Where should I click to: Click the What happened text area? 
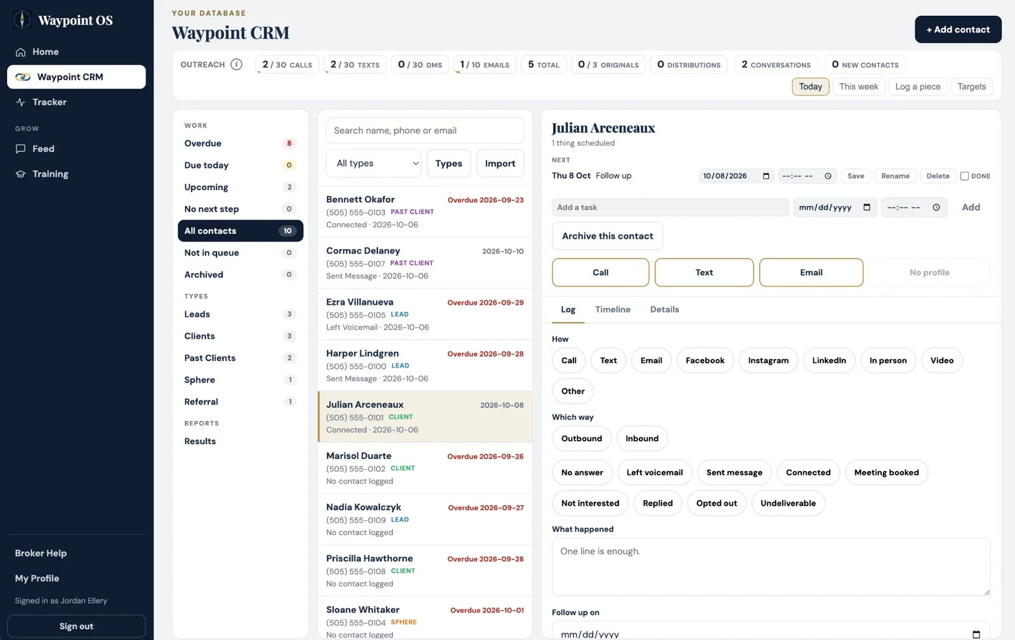point(771,566)
